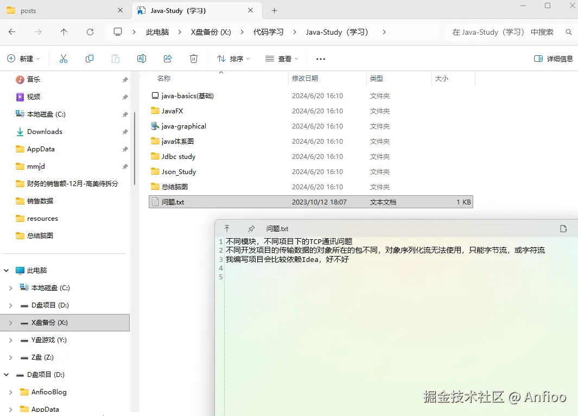
Task: Click the Paste clipboard icon
Action: (x=116, y=59)
